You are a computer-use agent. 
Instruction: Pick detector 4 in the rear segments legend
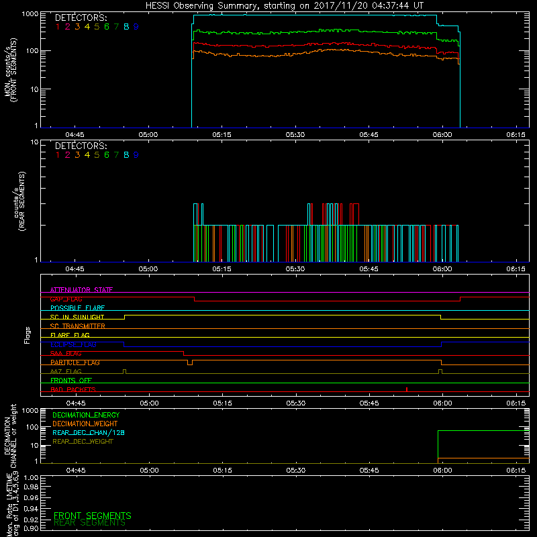point(87,155)
